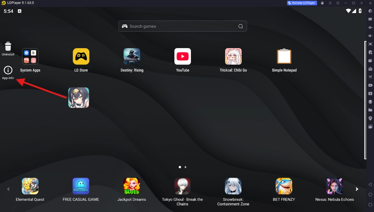374x212 pixels.
Task: Open the System Apps folder
Action: coord(30,56)
